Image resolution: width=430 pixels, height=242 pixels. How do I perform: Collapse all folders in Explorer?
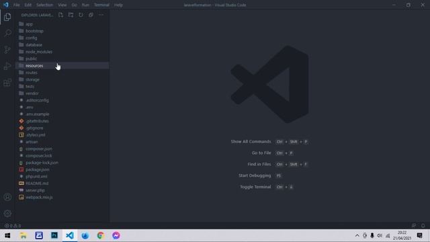(91, 15)
